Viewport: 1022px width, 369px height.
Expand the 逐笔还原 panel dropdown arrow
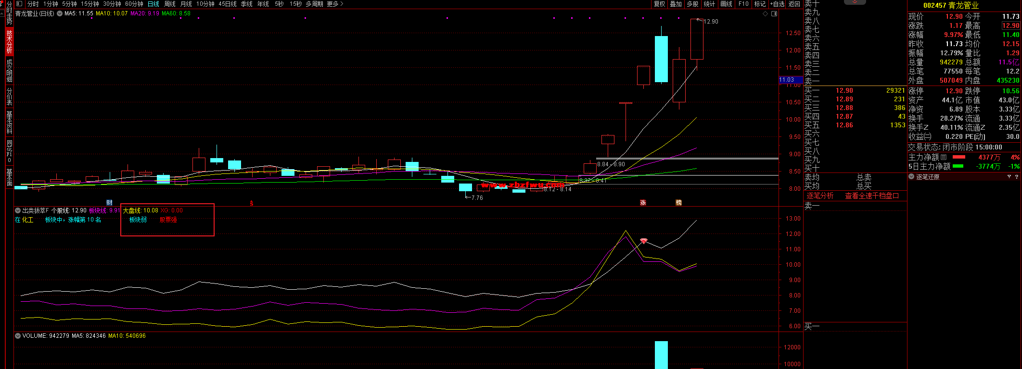911,177
